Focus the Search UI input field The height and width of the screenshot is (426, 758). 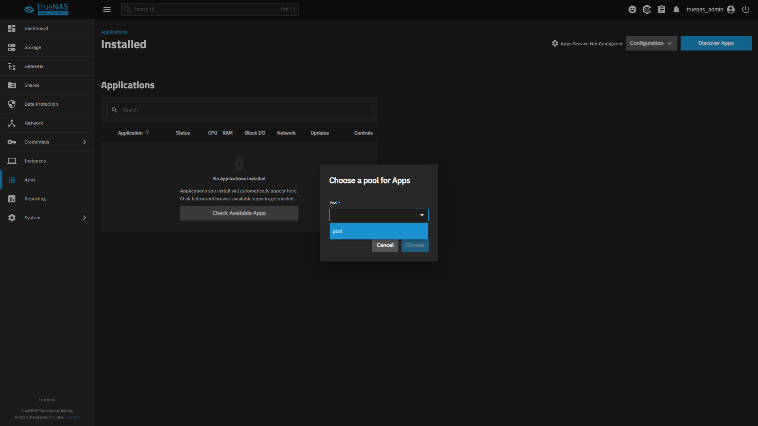pyautogui.click(x=205, y=9)
